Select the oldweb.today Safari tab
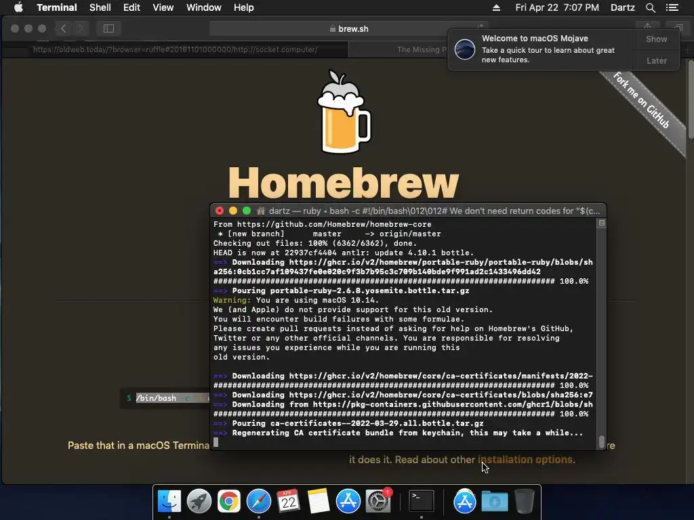 point(176,49)
